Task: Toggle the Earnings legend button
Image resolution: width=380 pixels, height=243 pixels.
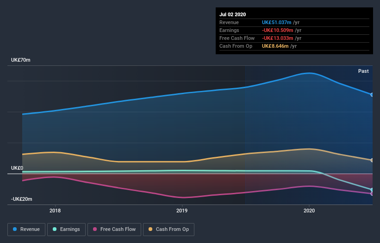Action: [x=66, y=230]
